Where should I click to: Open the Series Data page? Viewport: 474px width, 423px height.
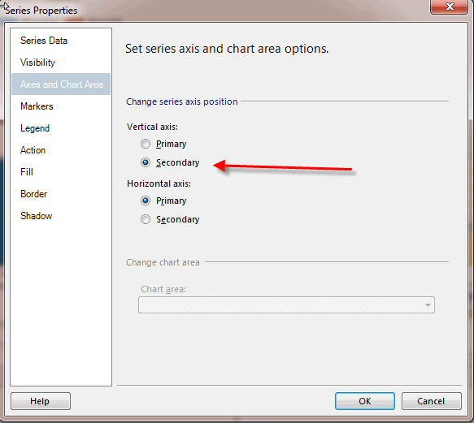tap(44, 41)
